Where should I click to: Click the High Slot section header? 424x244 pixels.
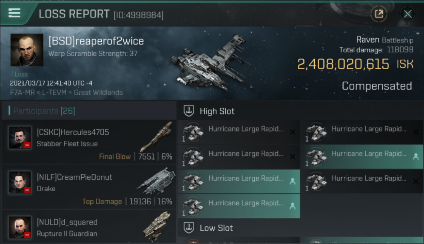[217, 111]
